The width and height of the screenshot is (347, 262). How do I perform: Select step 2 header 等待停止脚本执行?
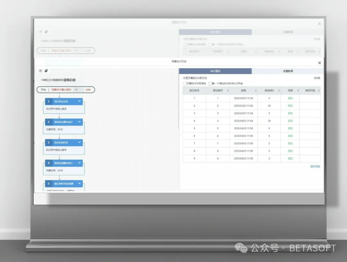point(64,122)
